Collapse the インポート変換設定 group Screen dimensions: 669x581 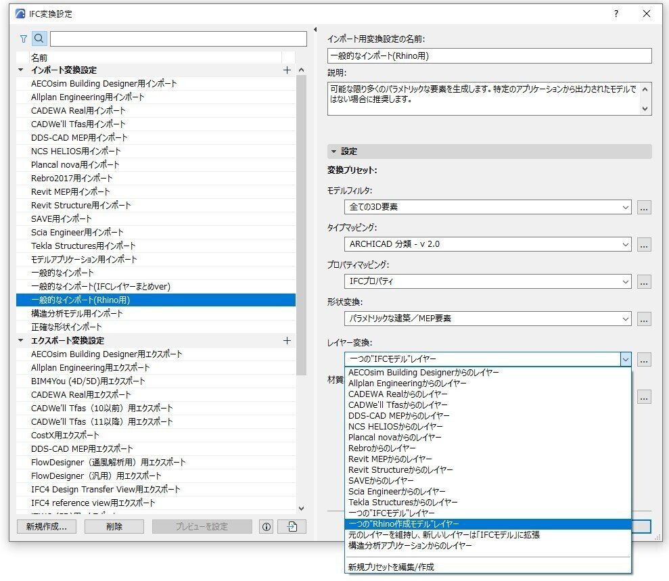21,70
